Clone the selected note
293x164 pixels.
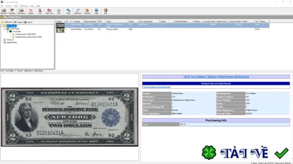pos(68,11)
